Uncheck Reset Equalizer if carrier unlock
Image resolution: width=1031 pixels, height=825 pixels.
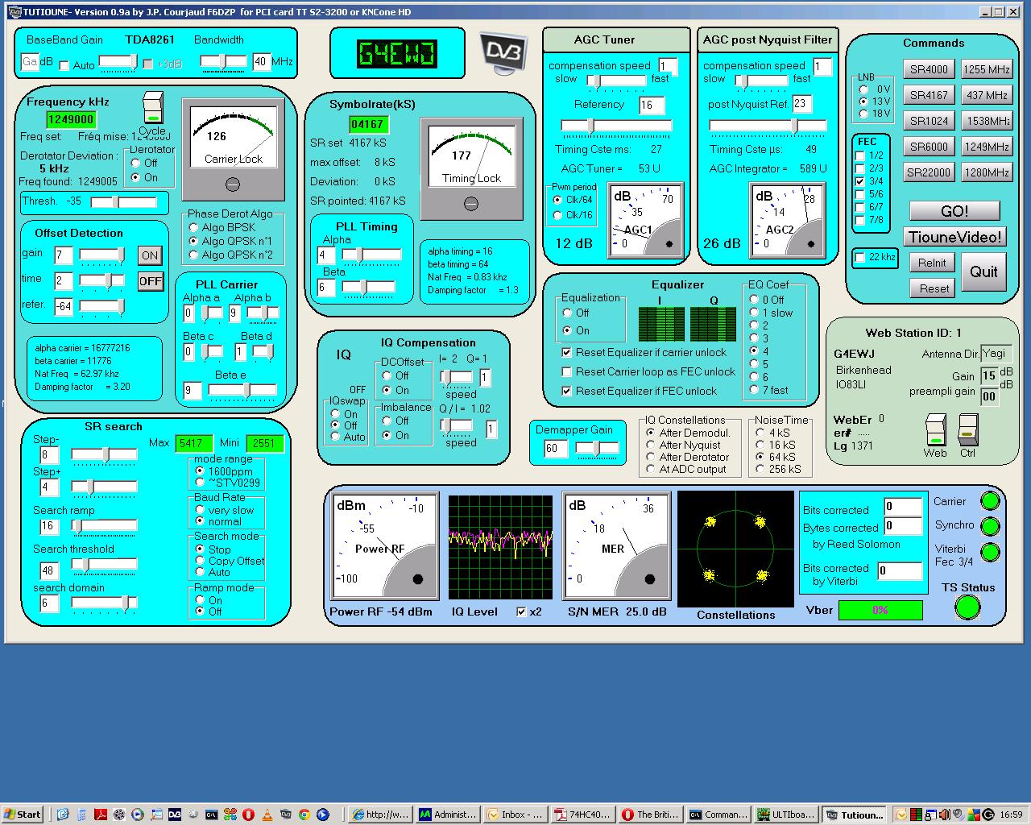pyautogui.click(x=567, y=352)
